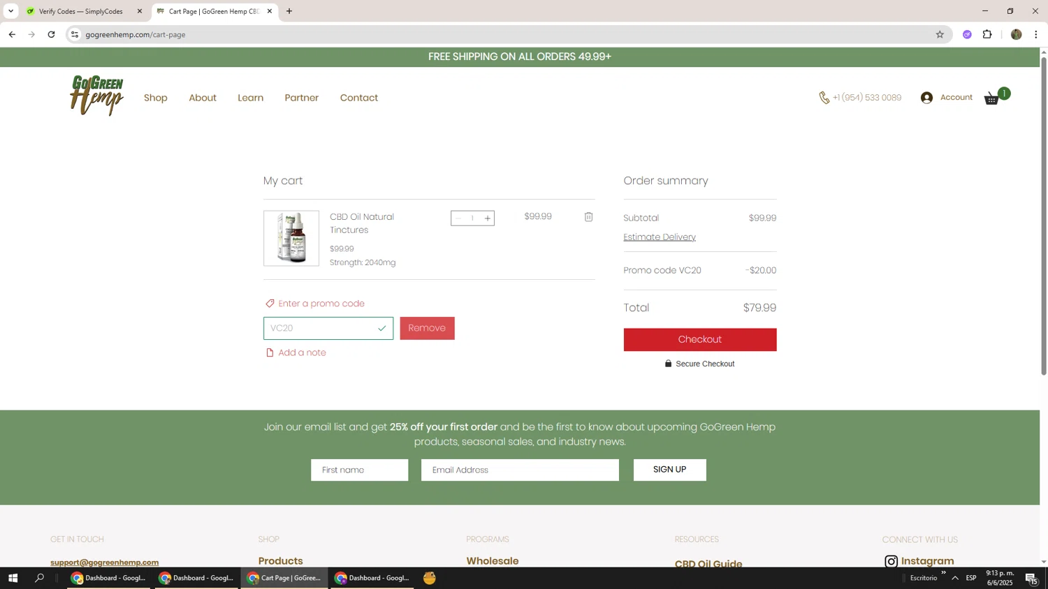
Task: Open Windows taskbar search
Action: [40, 578]
